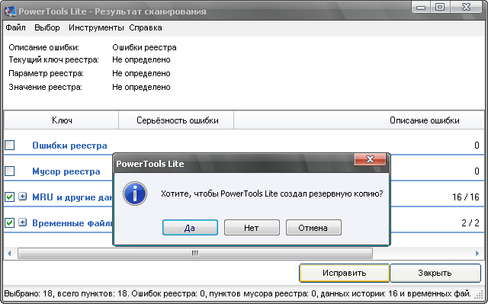
Task: Click the horizontal scrollbar left arrow
Action: pyautogui.click(x=9, y=253)
